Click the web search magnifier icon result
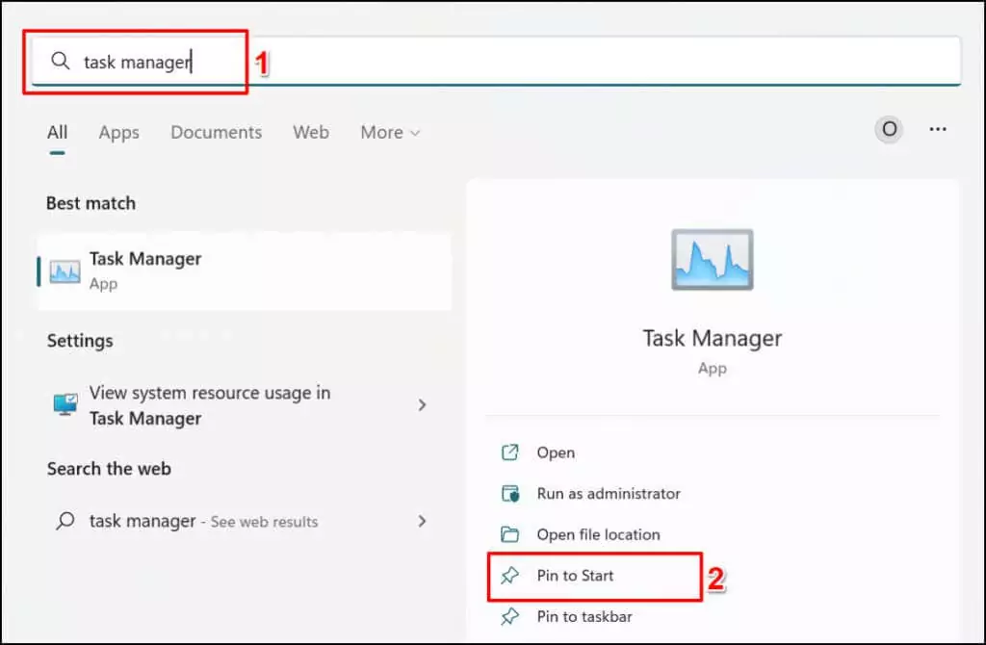 65,521
